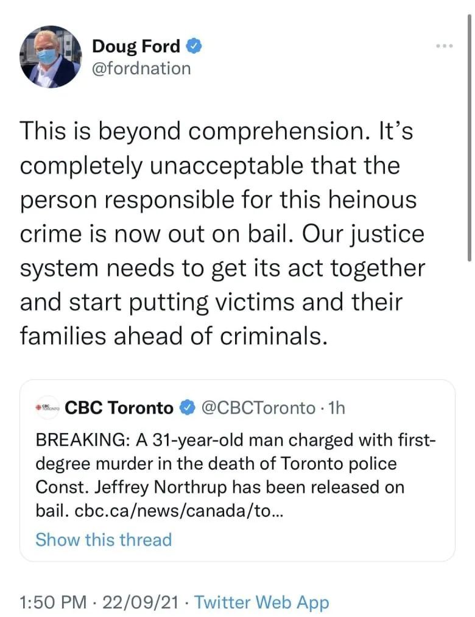
Task: Click the 22/09/21 tweet date
Action: pyautogui.click(x=141, y=602)
